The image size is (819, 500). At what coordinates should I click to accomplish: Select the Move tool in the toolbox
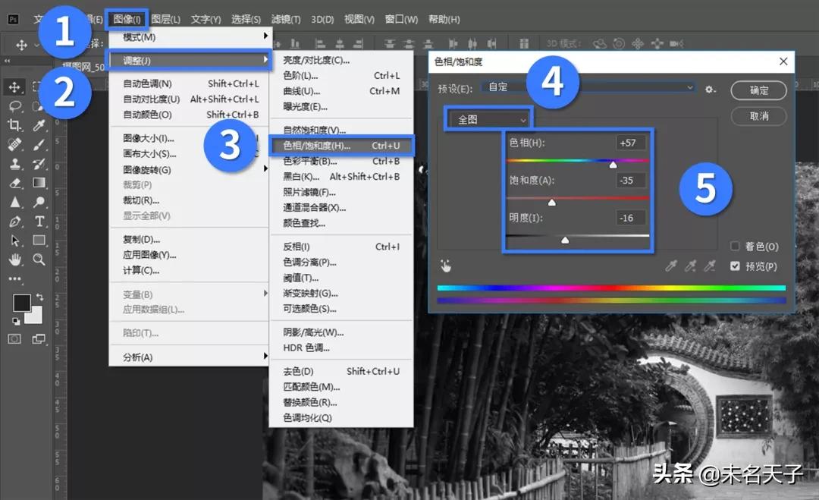coord(14,87)
